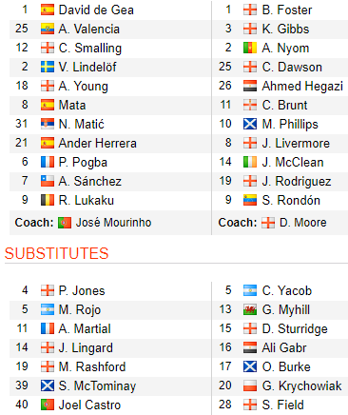
Task: Click the SUBSTITUTES section heading
Action: (57, 253)
